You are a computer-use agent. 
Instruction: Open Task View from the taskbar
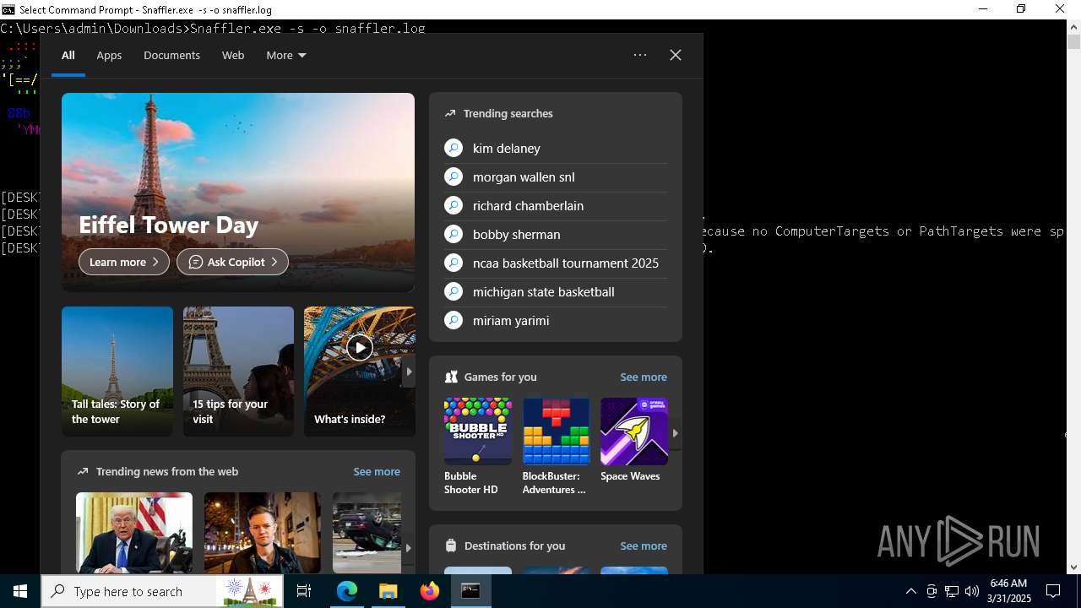point(304,591)
